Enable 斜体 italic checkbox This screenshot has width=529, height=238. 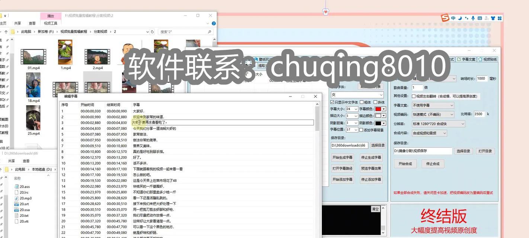pyautogui.click(x=375, y=102)
